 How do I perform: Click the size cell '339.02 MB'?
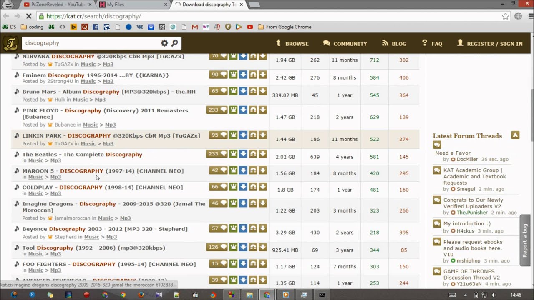(x=285, y=95)
